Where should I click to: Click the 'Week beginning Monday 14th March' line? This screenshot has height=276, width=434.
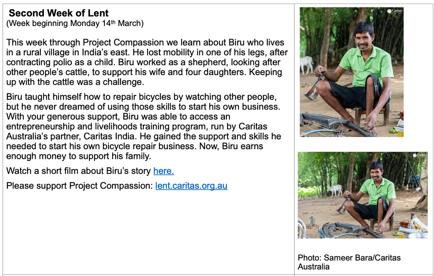click(75, 23)
